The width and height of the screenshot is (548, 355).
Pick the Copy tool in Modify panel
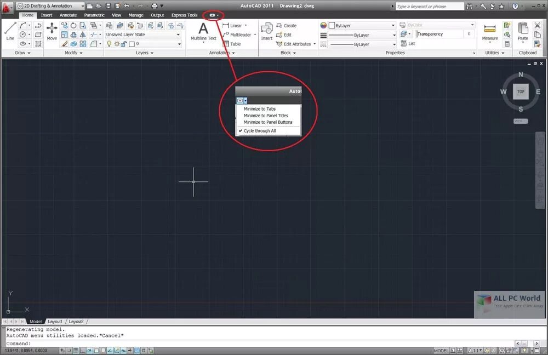coord(64,25)
